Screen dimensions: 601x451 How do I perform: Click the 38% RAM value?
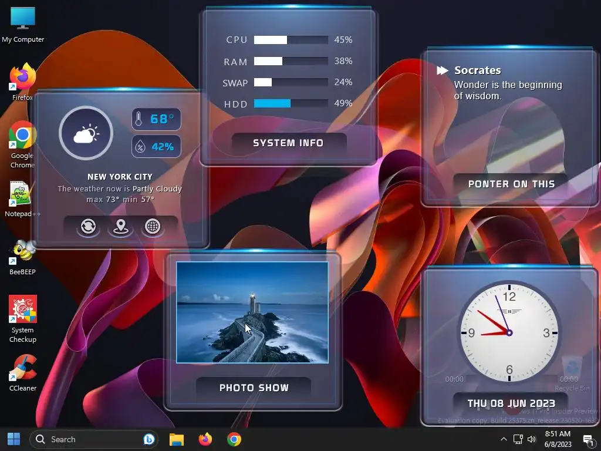click(343, 61)
